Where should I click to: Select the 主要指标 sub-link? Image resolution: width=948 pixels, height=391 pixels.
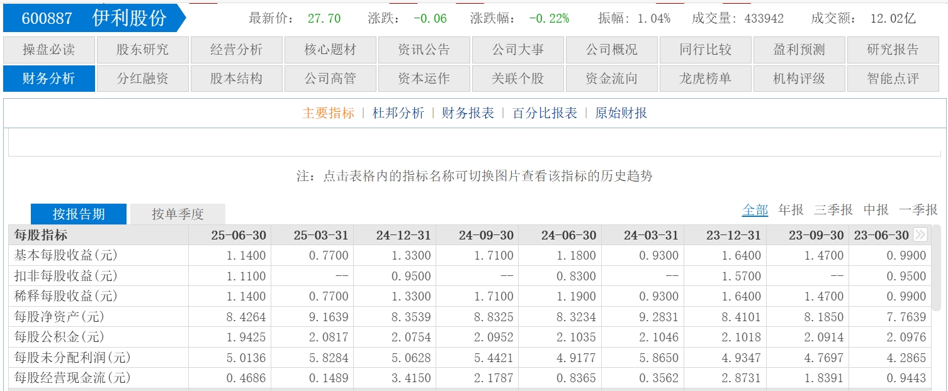coord(329,113)
